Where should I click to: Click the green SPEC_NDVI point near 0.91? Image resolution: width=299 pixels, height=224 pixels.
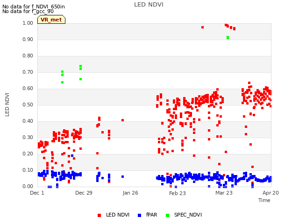pyautogui.click(x=228, y=37)
